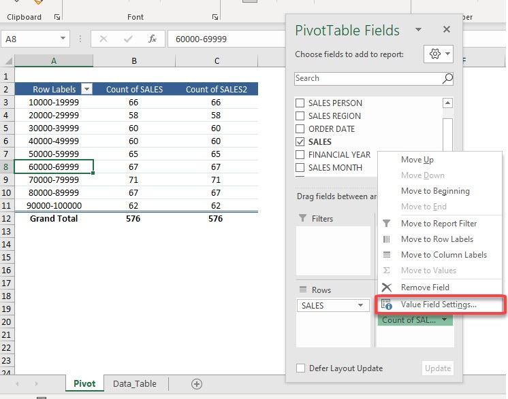Open the PivotTable Fields pane options arrow
508x399 pixels.
(418, 30)
